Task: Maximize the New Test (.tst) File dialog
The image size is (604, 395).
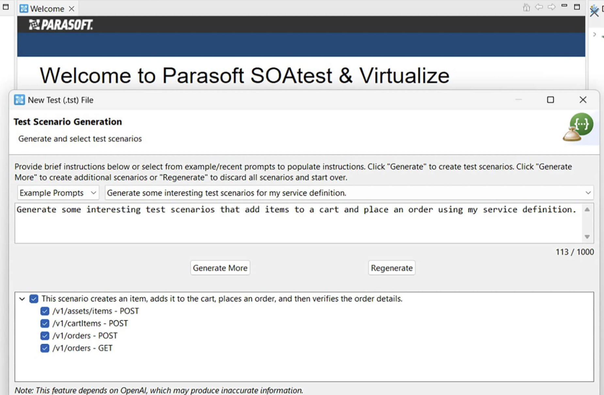Action: coord(550,100)
